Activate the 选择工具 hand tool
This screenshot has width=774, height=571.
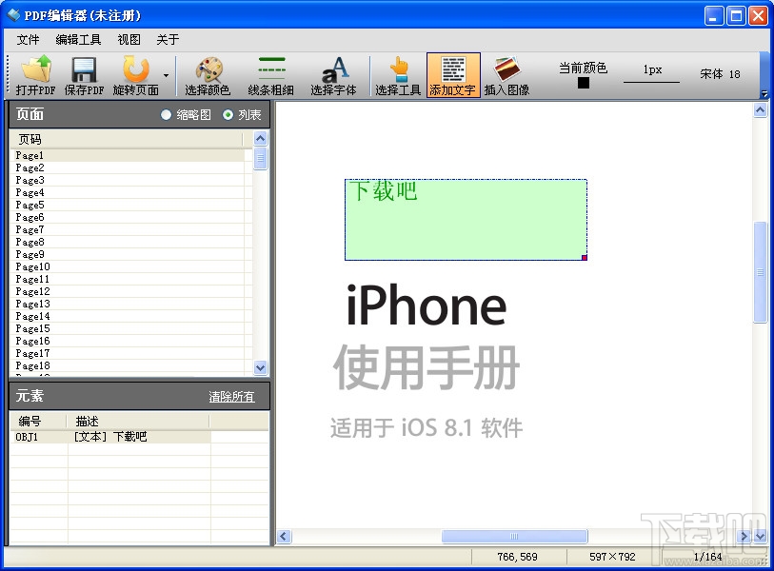click(x=398, y=75)
